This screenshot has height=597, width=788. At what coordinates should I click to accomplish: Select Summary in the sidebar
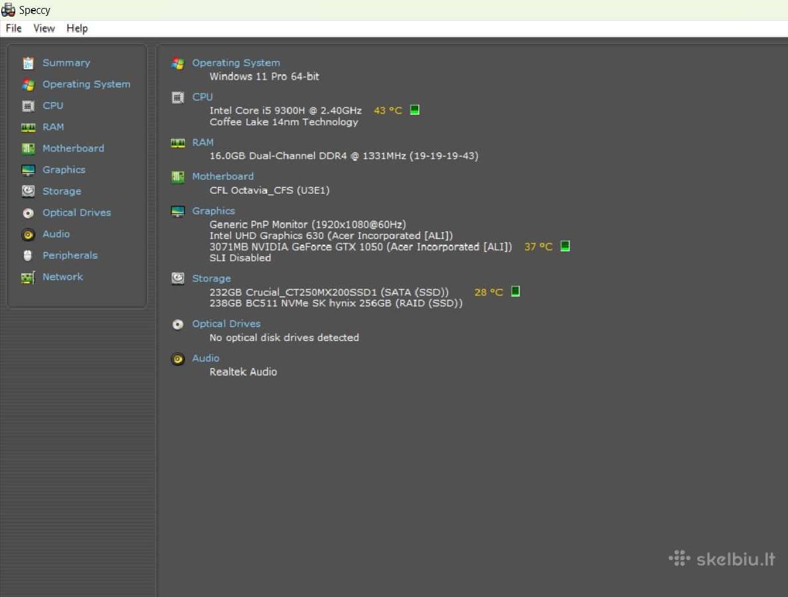[x=66, y=63]
